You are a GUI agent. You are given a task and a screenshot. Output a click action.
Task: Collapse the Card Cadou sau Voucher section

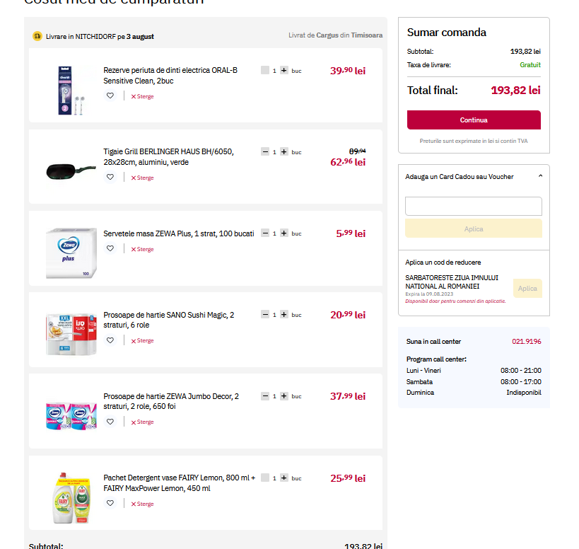540,176
